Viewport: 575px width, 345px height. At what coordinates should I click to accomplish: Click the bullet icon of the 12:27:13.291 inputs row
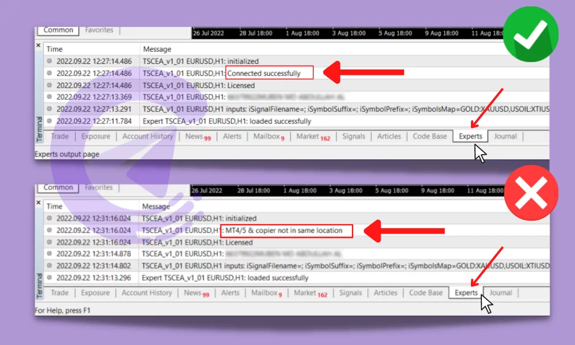tap(49, 109)
